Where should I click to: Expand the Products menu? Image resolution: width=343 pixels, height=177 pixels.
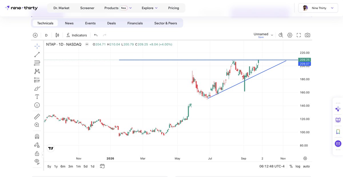[x=118, y=8]
